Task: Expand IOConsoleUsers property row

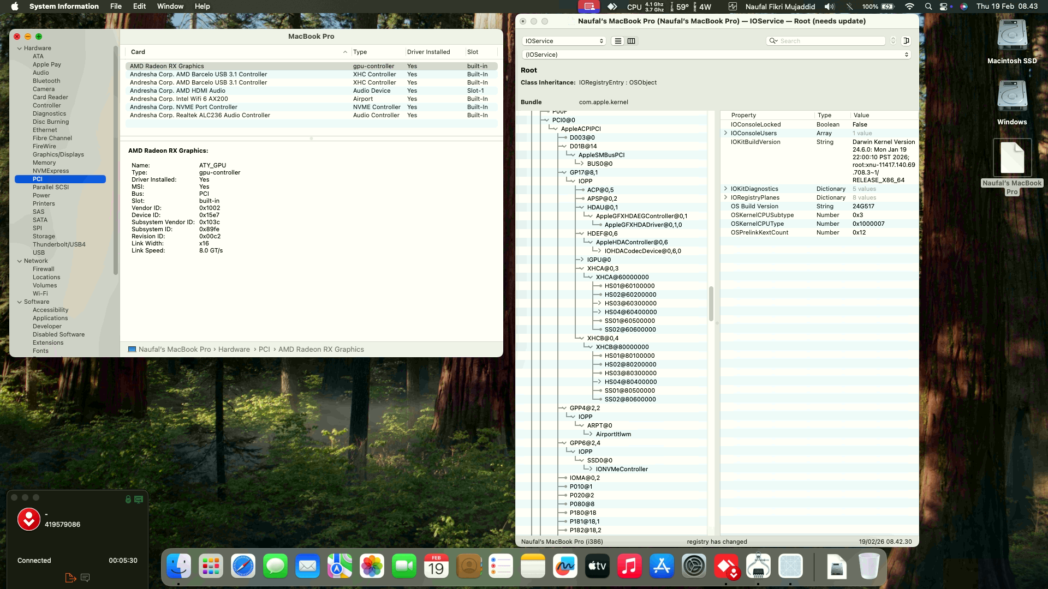Action: [725, 133]
